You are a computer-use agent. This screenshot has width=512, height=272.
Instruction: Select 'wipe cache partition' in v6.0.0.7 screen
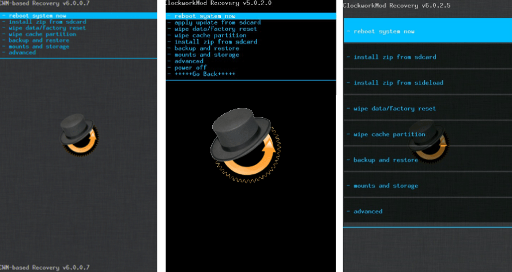tap(43, 34)
